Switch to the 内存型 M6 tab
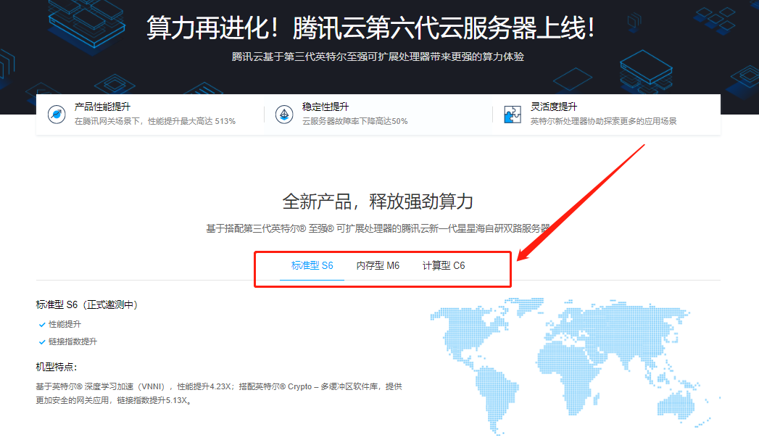 click(x=378, y=265)
